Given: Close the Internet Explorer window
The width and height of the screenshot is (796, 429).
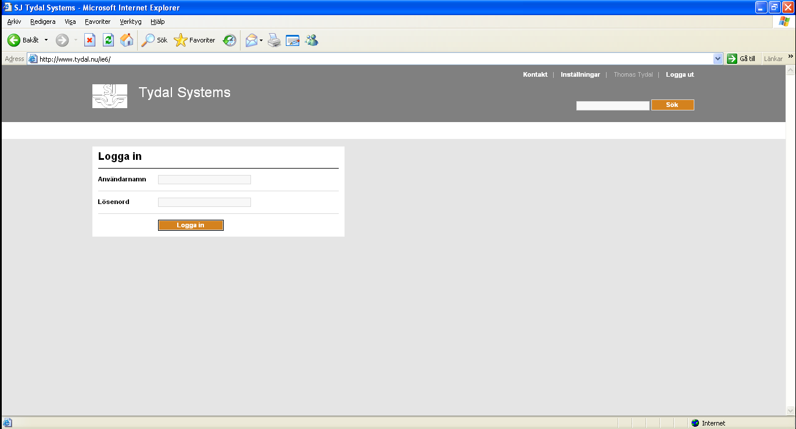Looking at the screenshot, I should click(788, 8).
